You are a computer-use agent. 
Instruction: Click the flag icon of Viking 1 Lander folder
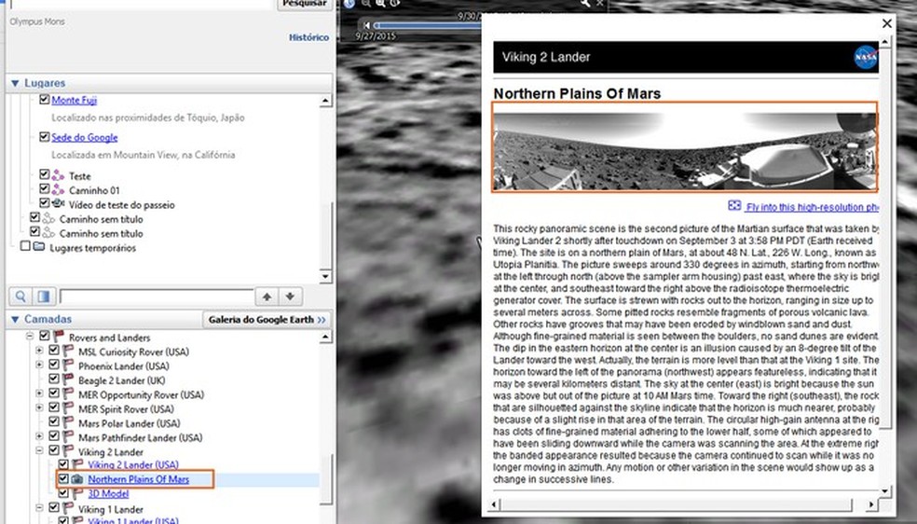pos(68,508)
